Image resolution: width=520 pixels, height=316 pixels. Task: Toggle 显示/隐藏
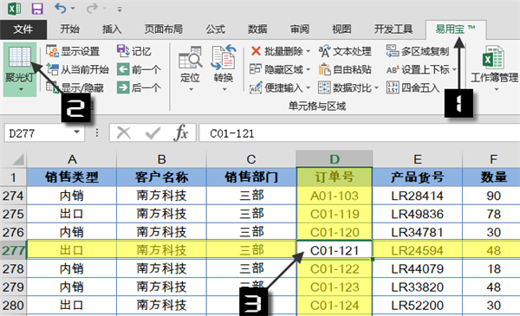[x=75, y=87]
